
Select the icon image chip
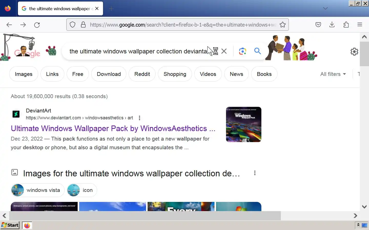click(x=82, y=190)
